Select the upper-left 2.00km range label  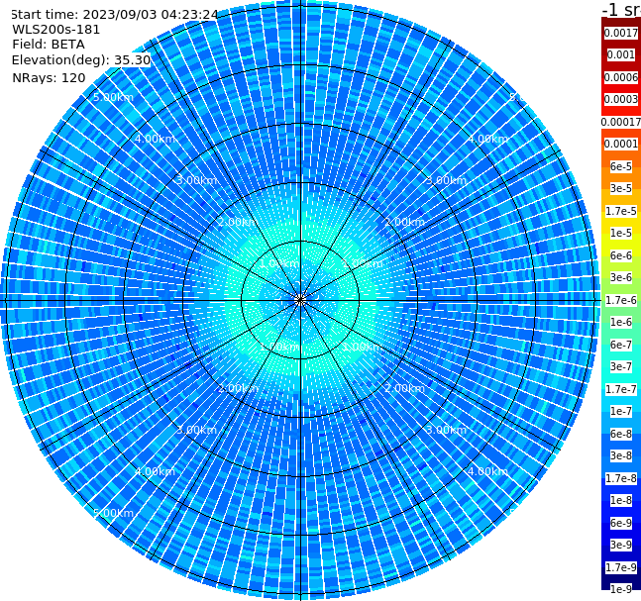pyautogui.click(x=239, y=222)
